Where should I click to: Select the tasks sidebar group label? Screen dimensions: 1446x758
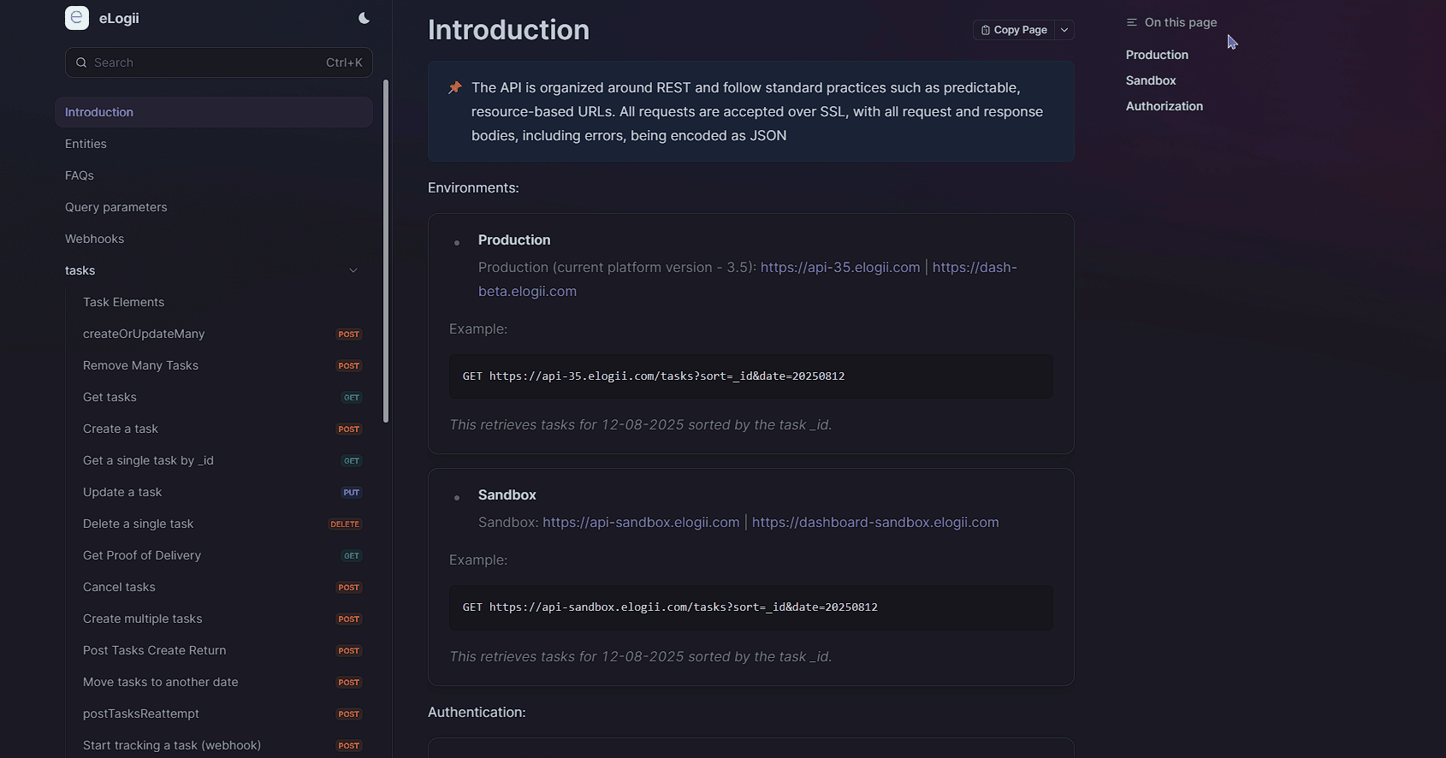coord(80,270)
